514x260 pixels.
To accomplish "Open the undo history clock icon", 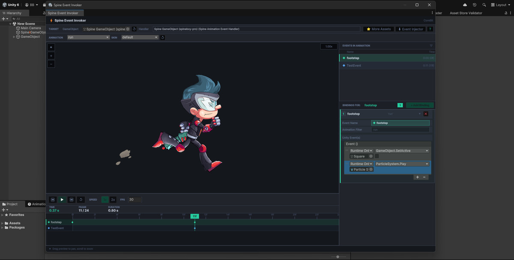I will click(x=475, y=5).
